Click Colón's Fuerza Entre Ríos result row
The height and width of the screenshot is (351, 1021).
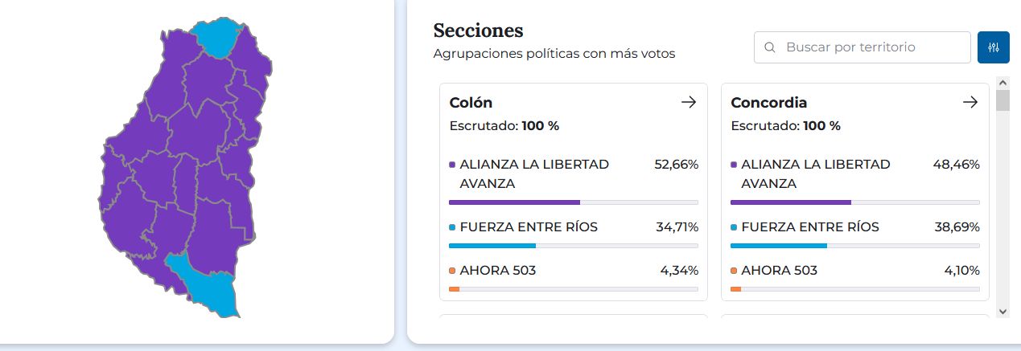tap(573, 227)
